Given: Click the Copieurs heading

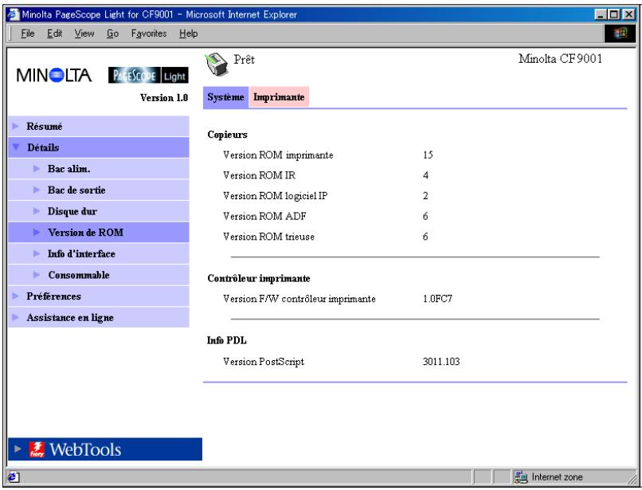Looking at the screenshot, I should [x=227, y=135].
